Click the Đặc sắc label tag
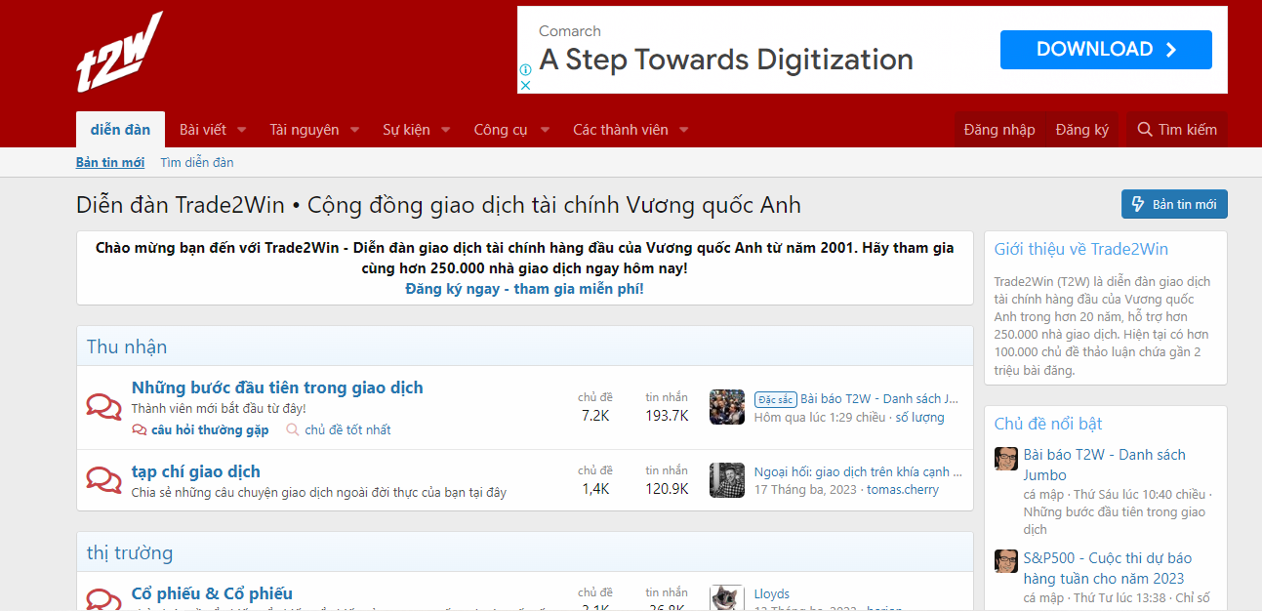This screenshot has height=611, width=1262. pyautogui.click(x=776, y=399)
